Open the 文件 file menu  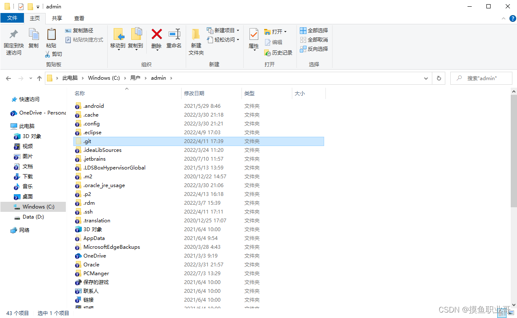(12, 18)
